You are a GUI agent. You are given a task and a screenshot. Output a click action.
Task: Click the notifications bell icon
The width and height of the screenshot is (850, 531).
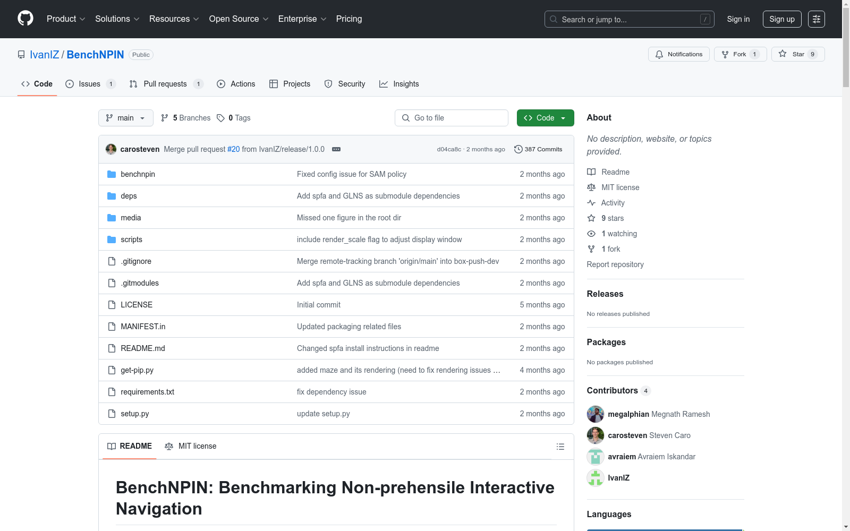(659, 54)
